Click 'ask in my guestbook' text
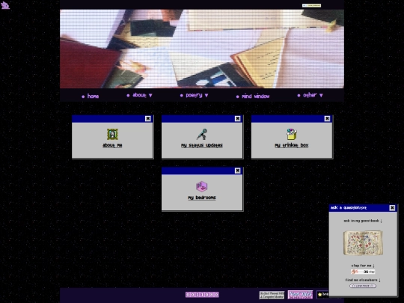 [363, 221]
